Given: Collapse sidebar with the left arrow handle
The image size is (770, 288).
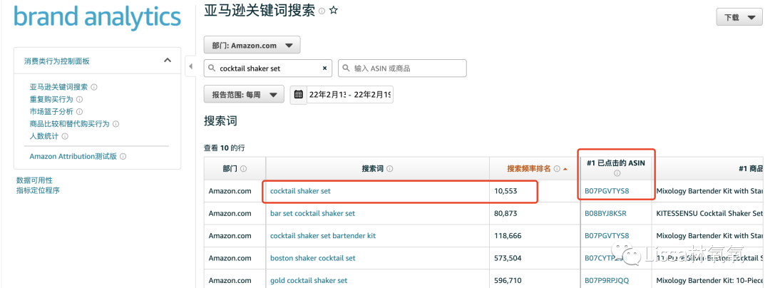Looking at the screenshot, I should 191,67.
